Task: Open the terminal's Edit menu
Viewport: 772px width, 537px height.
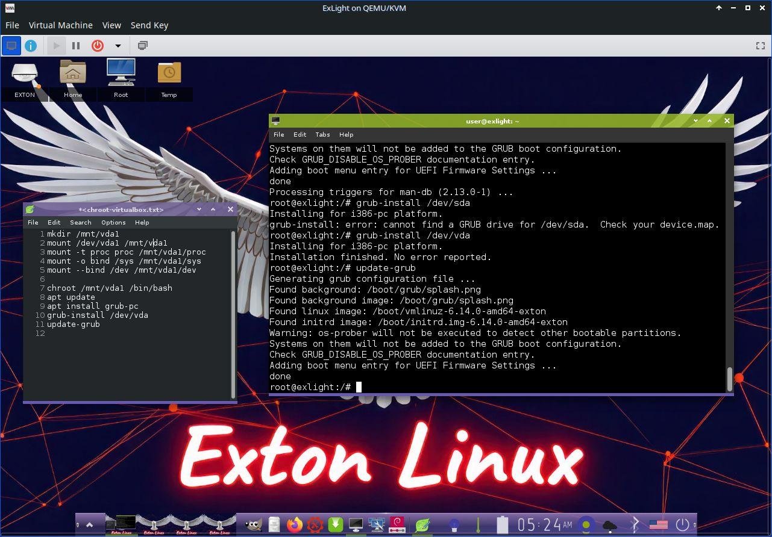Action: (300, 135)
